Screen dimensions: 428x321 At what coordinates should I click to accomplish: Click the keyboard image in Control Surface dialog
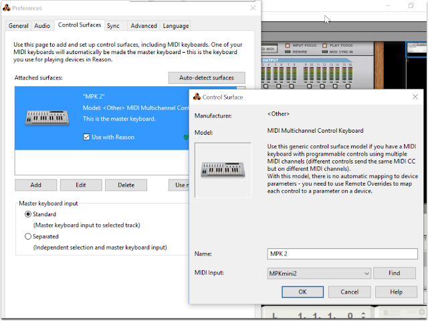click(x=223, y=170)
